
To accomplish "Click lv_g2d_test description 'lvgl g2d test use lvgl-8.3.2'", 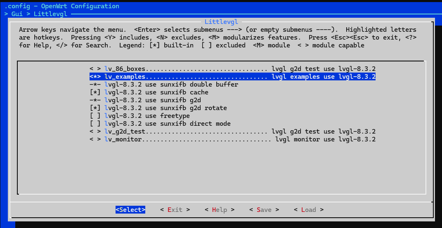I will pyautogui.click(x=324, y=132).
